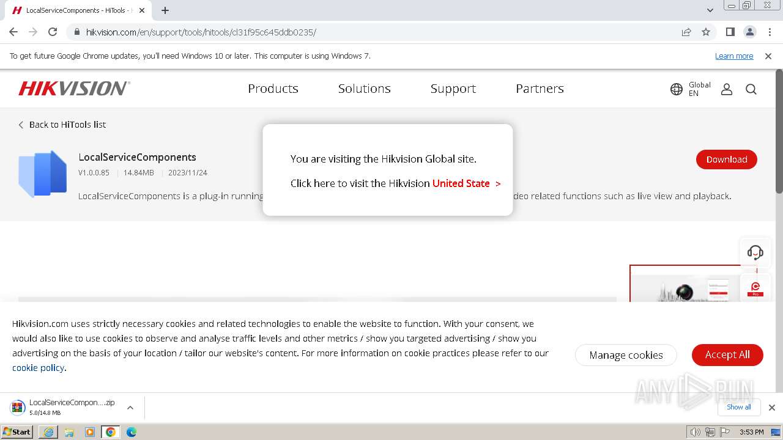Click the page vertical scrollbar

(x=779, y=132)
